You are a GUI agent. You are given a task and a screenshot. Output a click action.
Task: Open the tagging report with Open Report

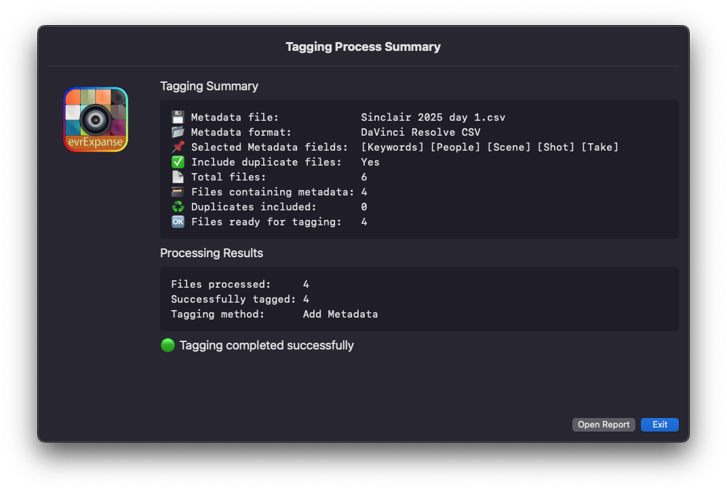604,425
